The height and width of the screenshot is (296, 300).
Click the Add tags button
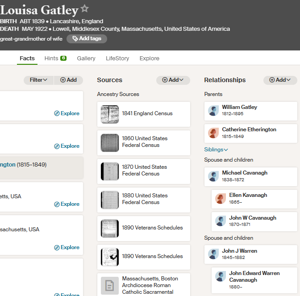tap(87, 39)
